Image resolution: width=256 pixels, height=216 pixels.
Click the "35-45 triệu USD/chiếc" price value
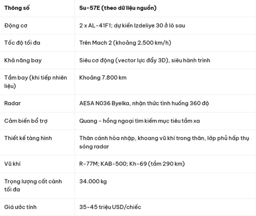pos(110,207)
